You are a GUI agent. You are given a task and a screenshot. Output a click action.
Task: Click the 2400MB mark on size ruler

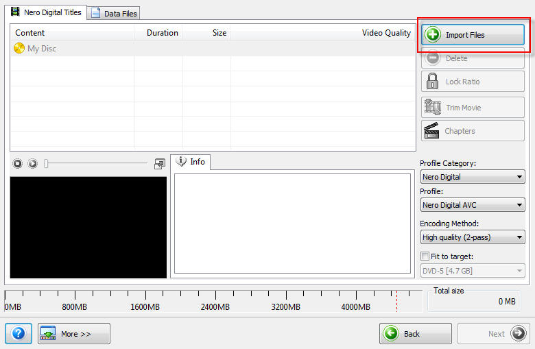coord(215,295)
